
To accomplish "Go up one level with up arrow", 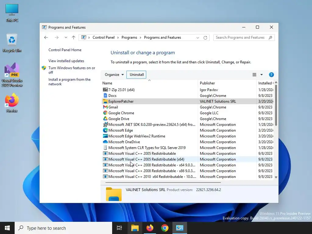I will [74, 37].
